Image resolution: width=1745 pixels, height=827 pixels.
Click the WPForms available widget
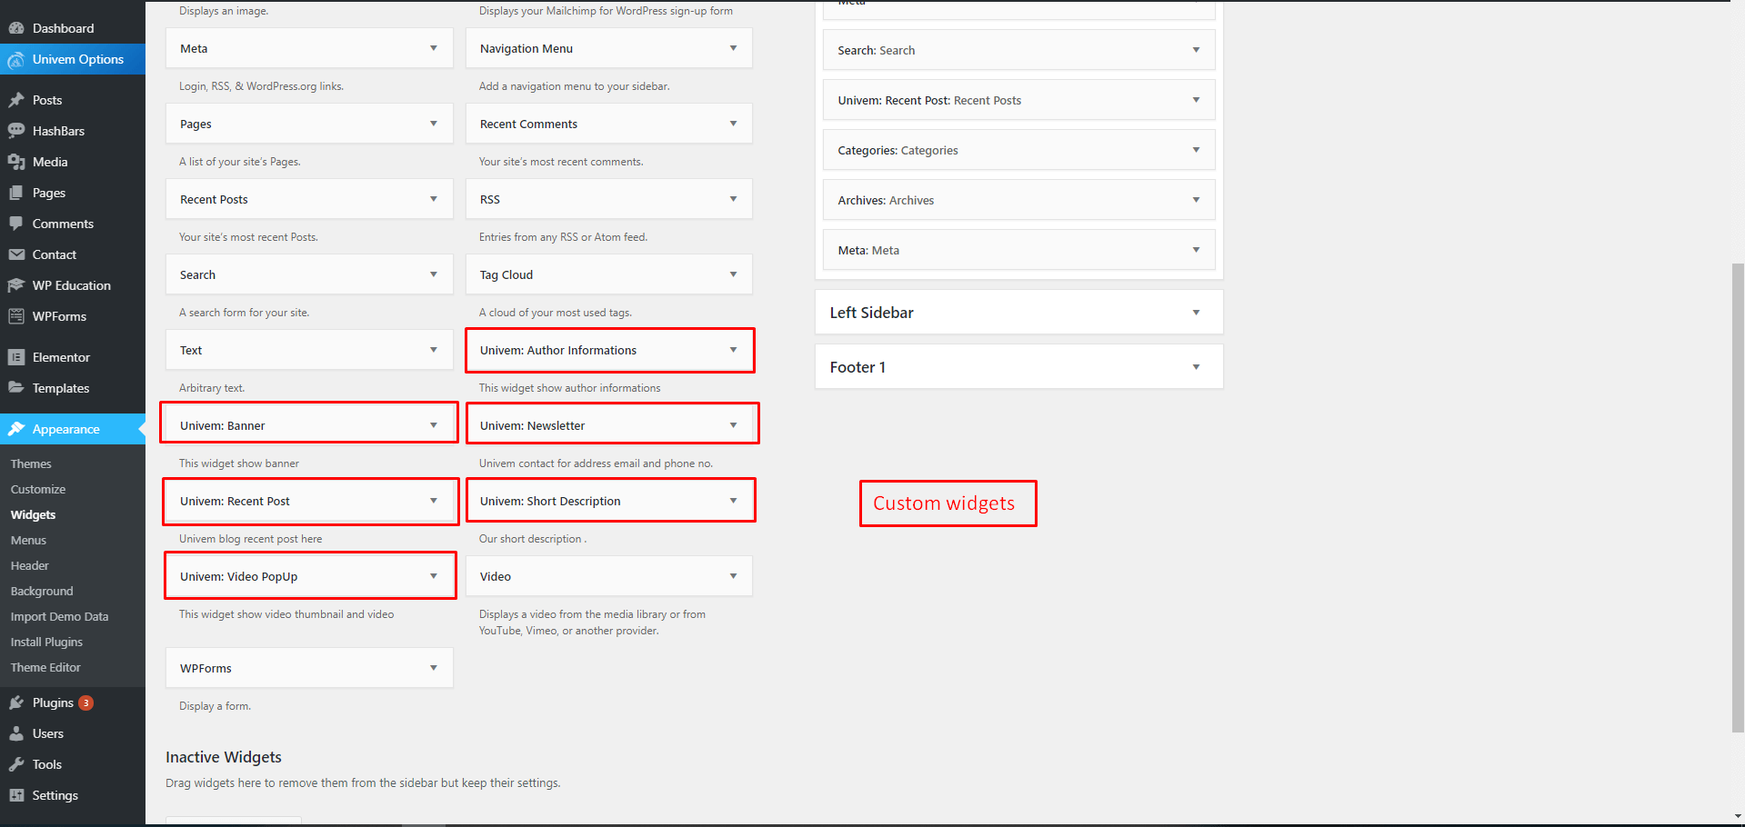[309, 668]
